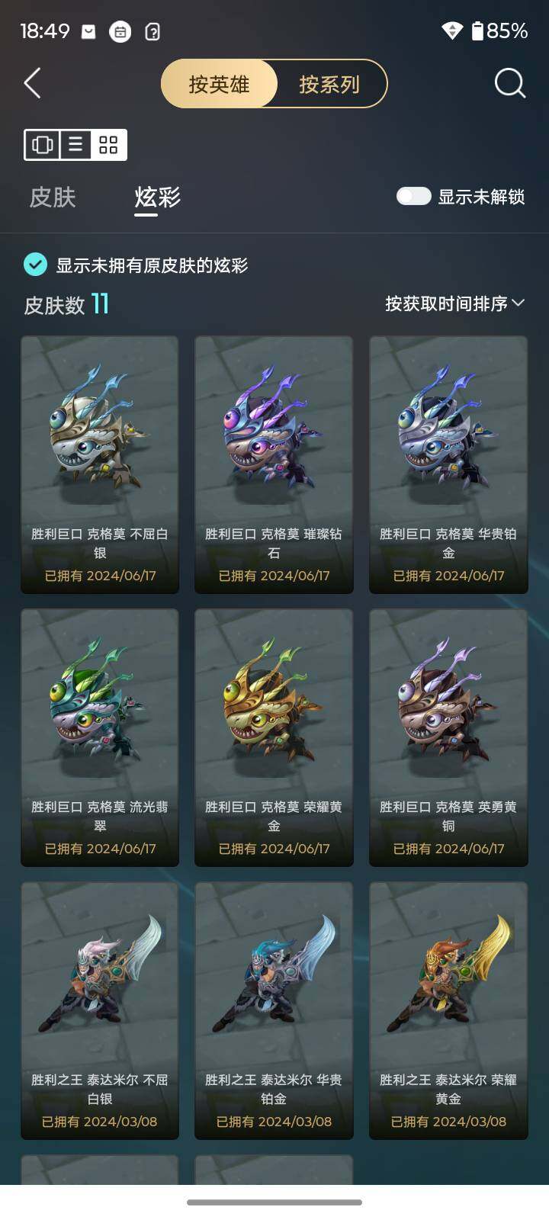Viewport: 549px width, 1220px height.
Task: Open 胜利之王 泰达米尔 华贵铂金 chroma card
Action: coord(274,1010)
